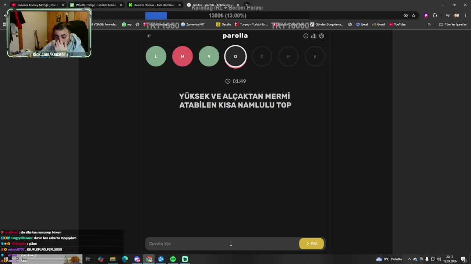Close the Wordle Türkçe tab
This screenshot has height=264, width=471.
(121, 5)
